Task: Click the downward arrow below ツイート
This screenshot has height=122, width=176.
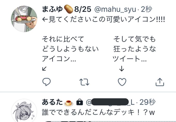Action: coord(122,69)
